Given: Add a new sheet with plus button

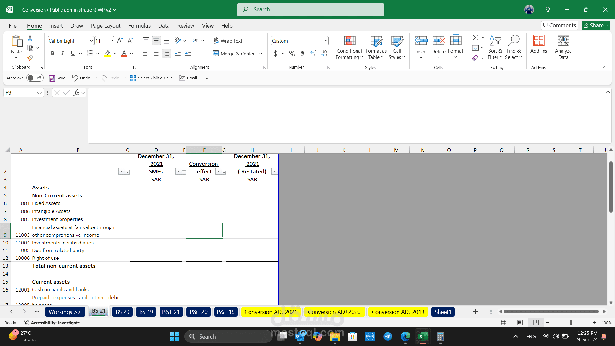Looking at the screenshot, I should [x=475, y=311].
